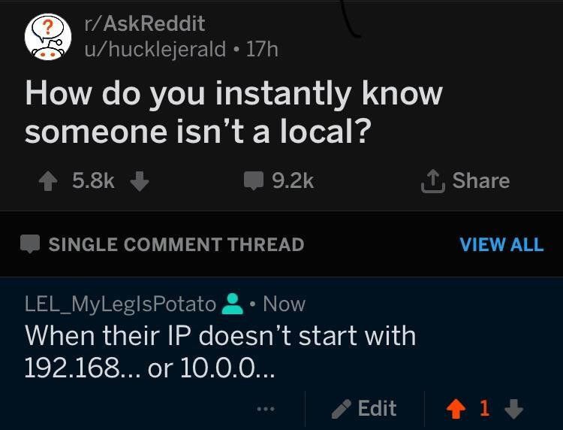Image resolution: width=563 pixels, height=430 pixels.
Task: Downvote the LEL_MyLegIsPotato comment
Action: coord(514,409)
